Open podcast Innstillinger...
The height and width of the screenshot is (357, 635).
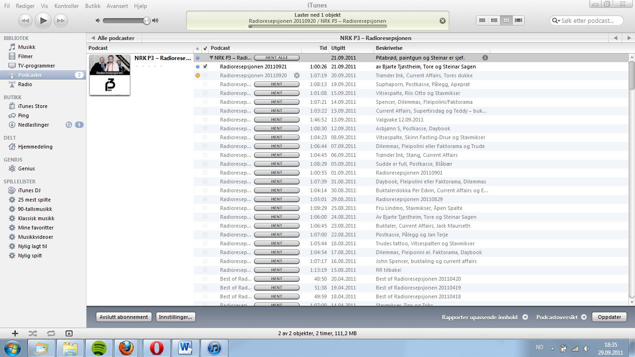[176, 317]
